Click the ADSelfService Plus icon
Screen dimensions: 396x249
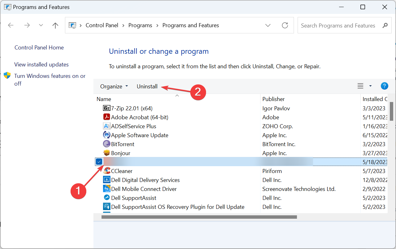pos(106,126)
